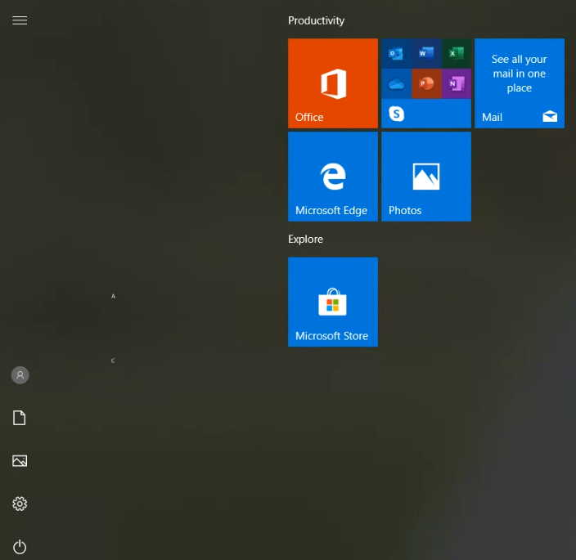Open the Pictures sidebar icon
Viewport: 576px width, 560px height.
point(20,461)
